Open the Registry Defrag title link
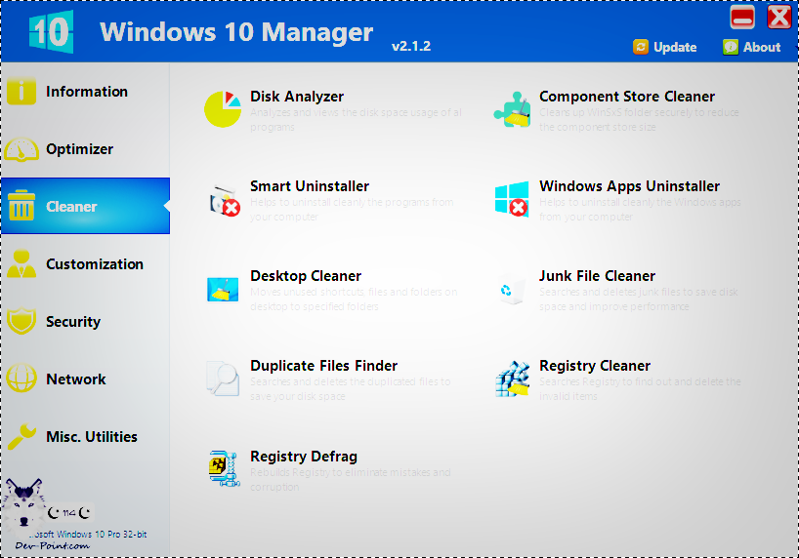 pos(303,457)
